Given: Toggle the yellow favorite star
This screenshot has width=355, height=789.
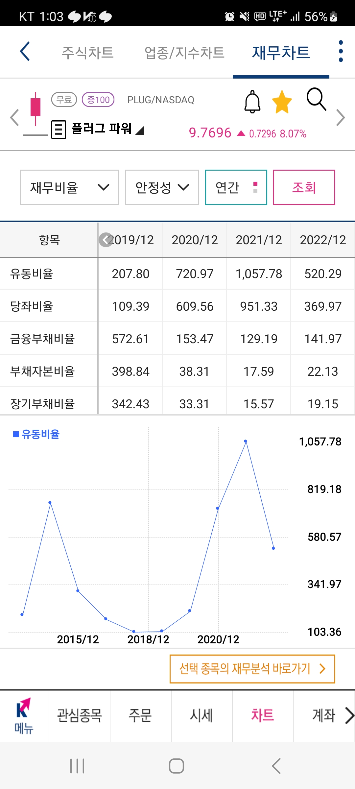Looking at the screenshot, I should [282, 102].
